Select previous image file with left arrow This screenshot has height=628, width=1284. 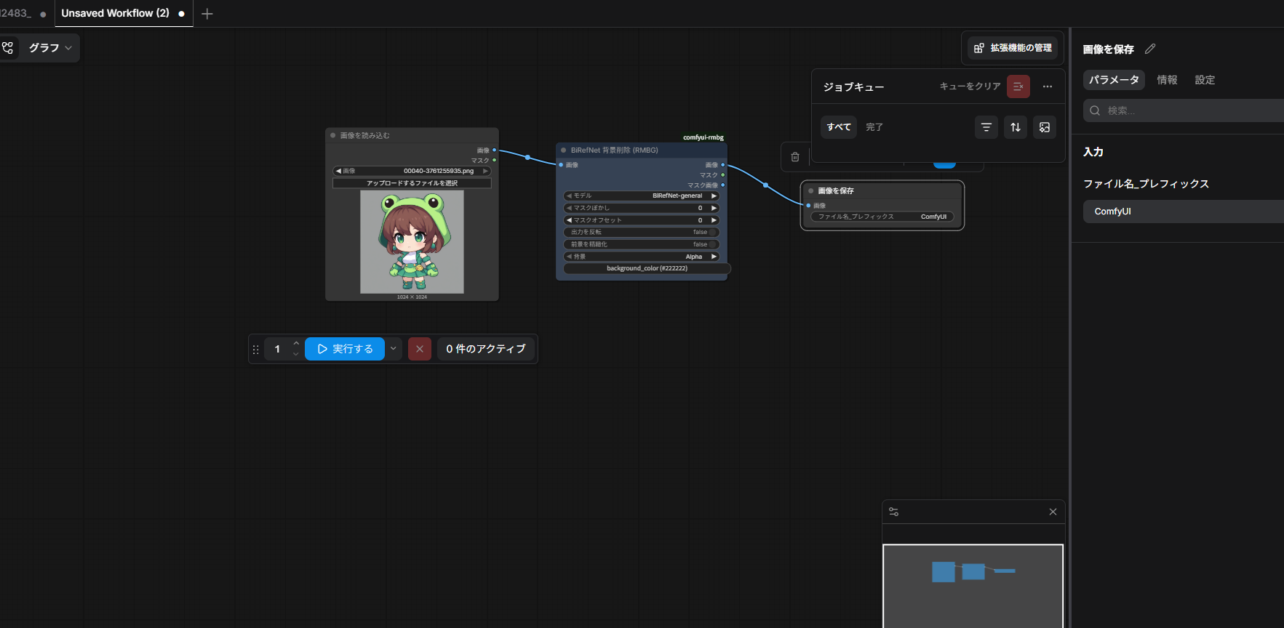coord(338,172)
